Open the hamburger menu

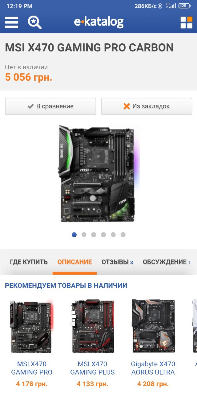tap(12, 22)
